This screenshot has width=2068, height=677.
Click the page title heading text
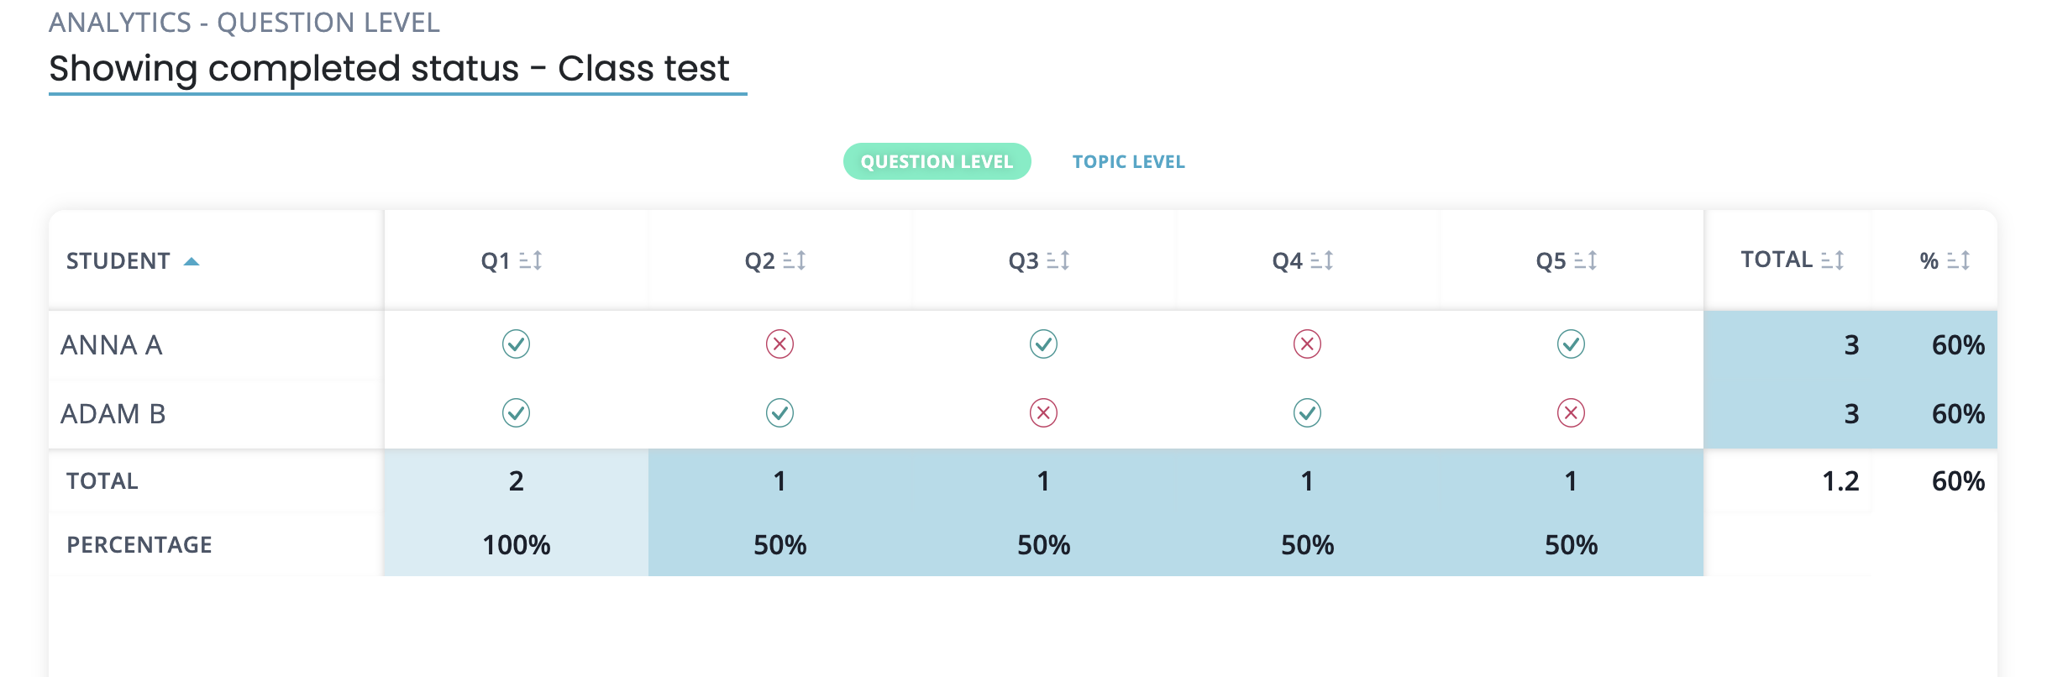(x=389, y=69)
